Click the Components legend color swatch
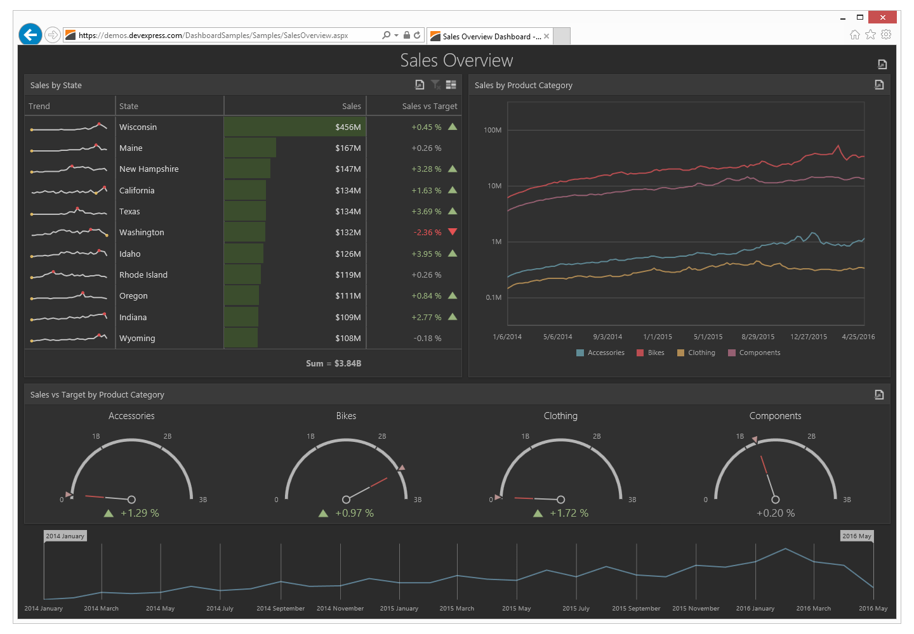914x634 pixels. 732,353
